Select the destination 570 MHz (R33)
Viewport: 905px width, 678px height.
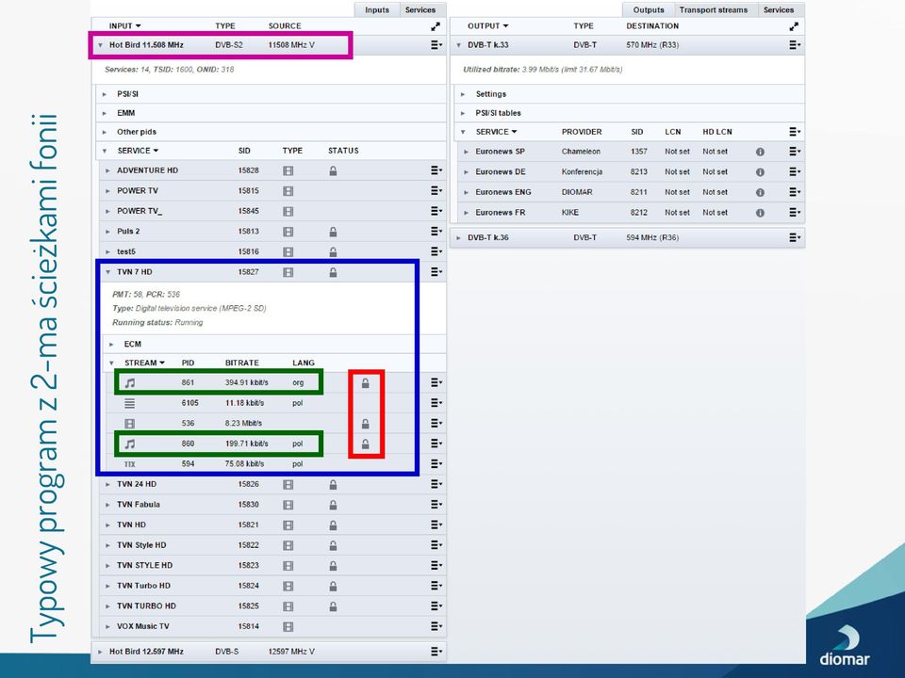tap(652, 45)
